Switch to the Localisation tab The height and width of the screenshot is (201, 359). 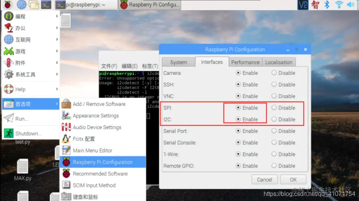coord(279,62)
